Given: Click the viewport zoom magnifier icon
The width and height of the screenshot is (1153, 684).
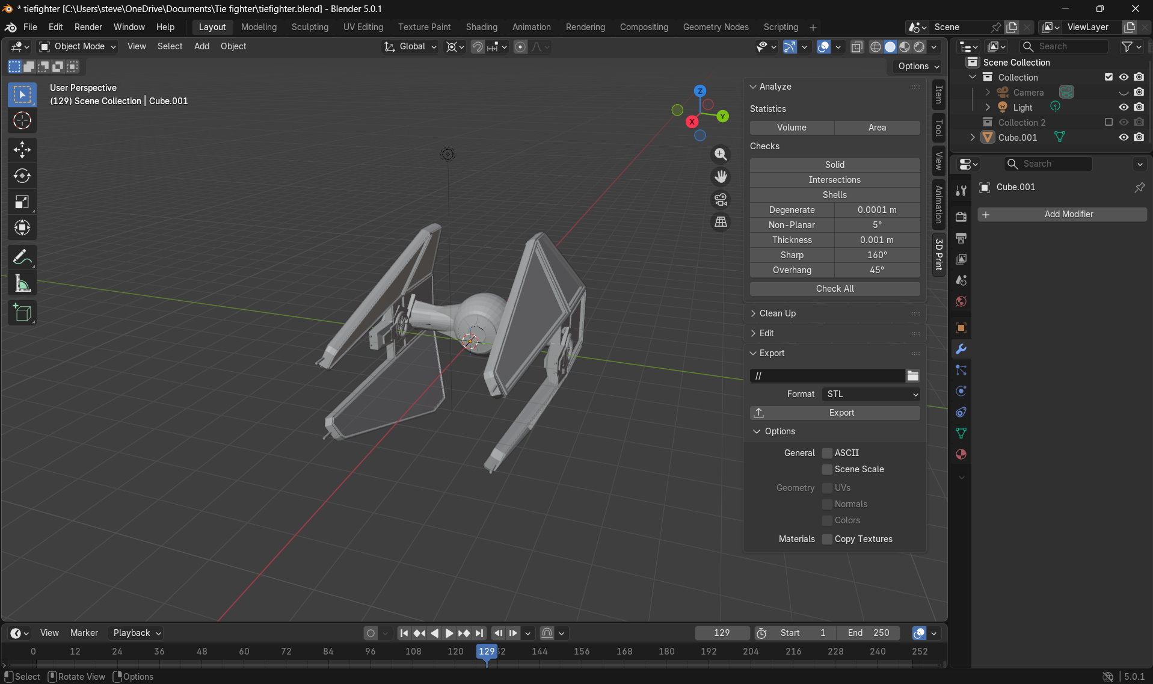Looking at the screenshot, I should pyautogui.click(x=721, y=155).
